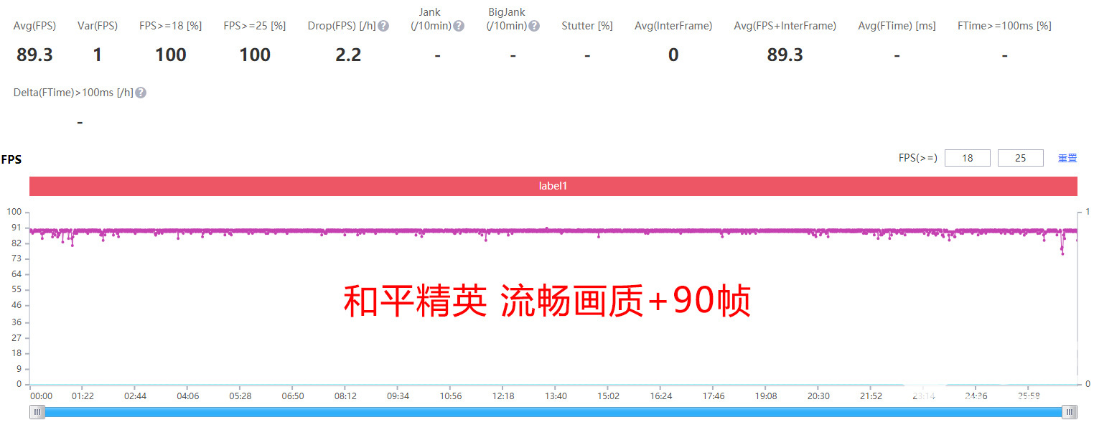Select the Avg(InterFrame) value 0
1094x425 pixels.
tap(673, 55)
